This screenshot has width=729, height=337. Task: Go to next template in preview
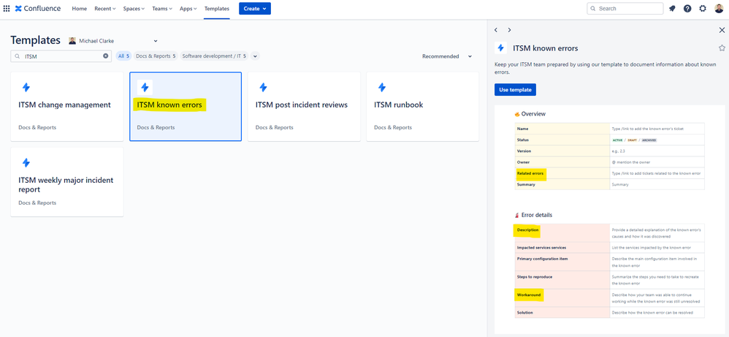pyautogui.click(x=510, y=30)
